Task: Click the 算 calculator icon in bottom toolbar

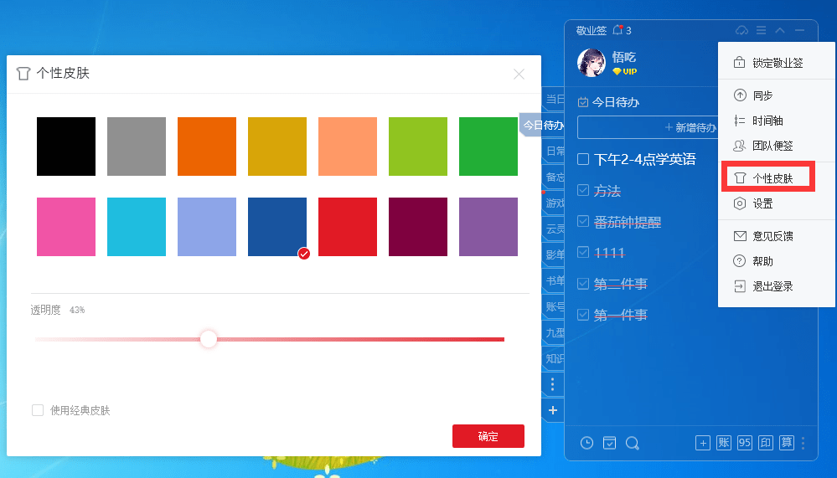Action: click(x=787, y=443)
